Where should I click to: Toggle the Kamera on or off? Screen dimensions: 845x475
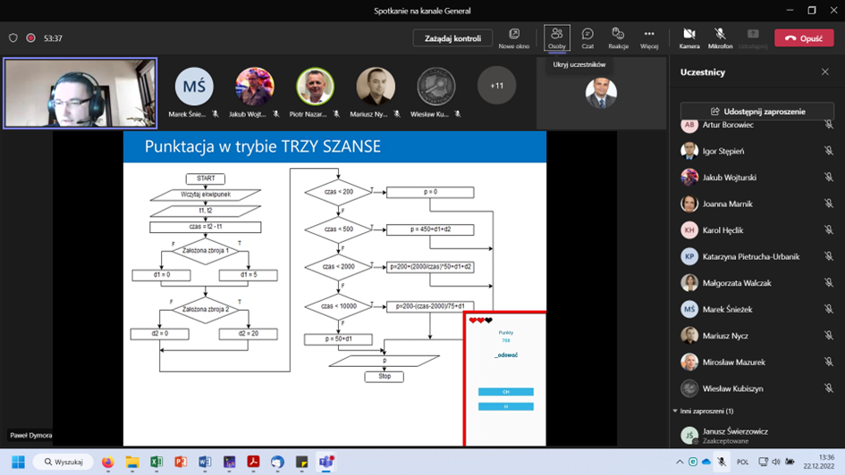(689, 37)
